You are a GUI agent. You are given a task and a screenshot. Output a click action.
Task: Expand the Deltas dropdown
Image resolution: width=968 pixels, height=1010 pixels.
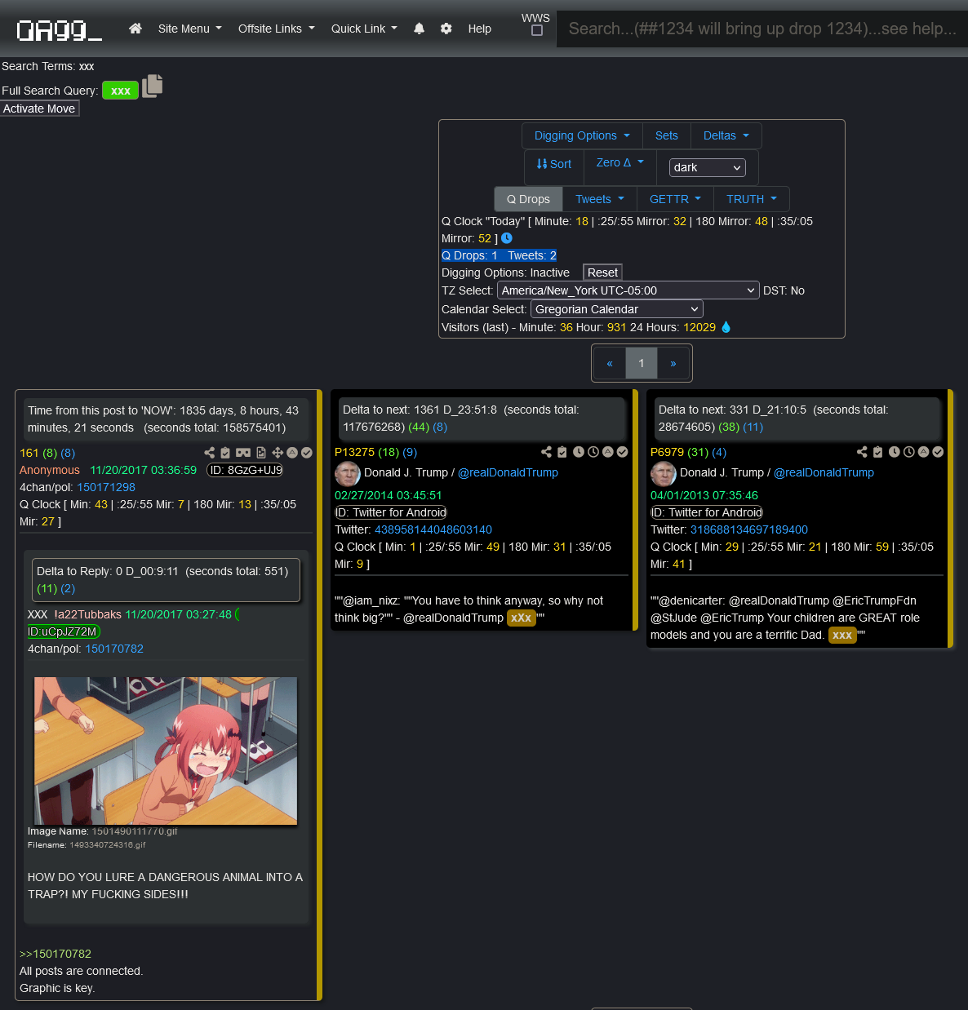click(x=726, y=135)
